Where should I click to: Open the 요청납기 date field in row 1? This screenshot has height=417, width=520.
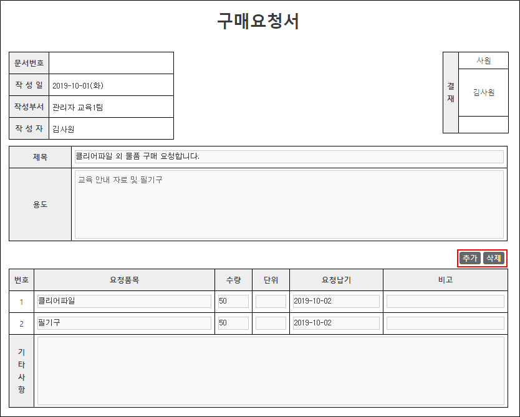[x=336, y=302]
